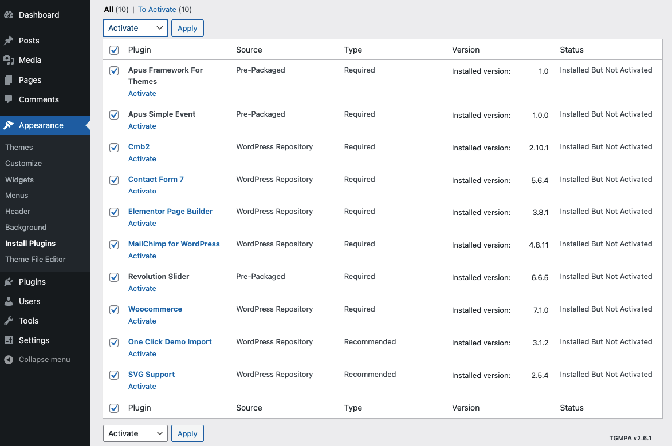Click the Tools wrench icon
The image size is (672, 446).
(x=9, y=321)
